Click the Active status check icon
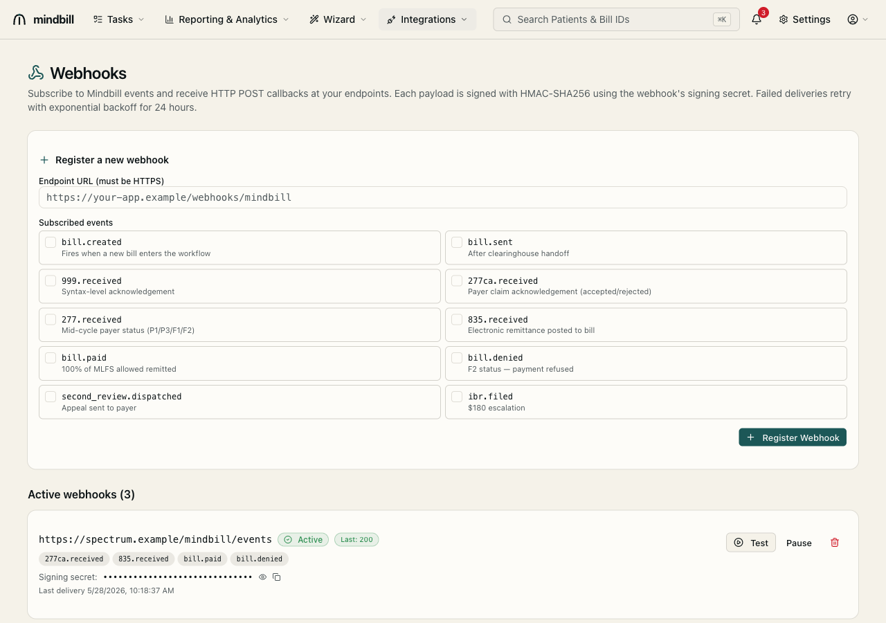The height and width of the screenshot is (623, 886). [x=288, y=540]
